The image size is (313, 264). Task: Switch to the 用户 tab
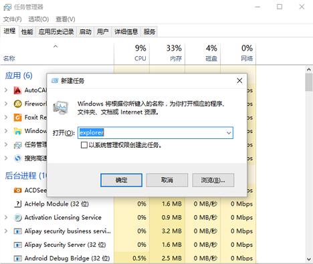103,32
